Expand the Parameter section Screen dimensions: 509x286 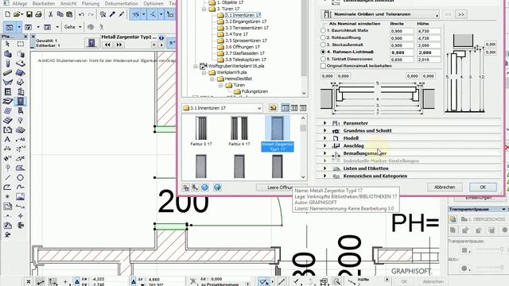325,123
